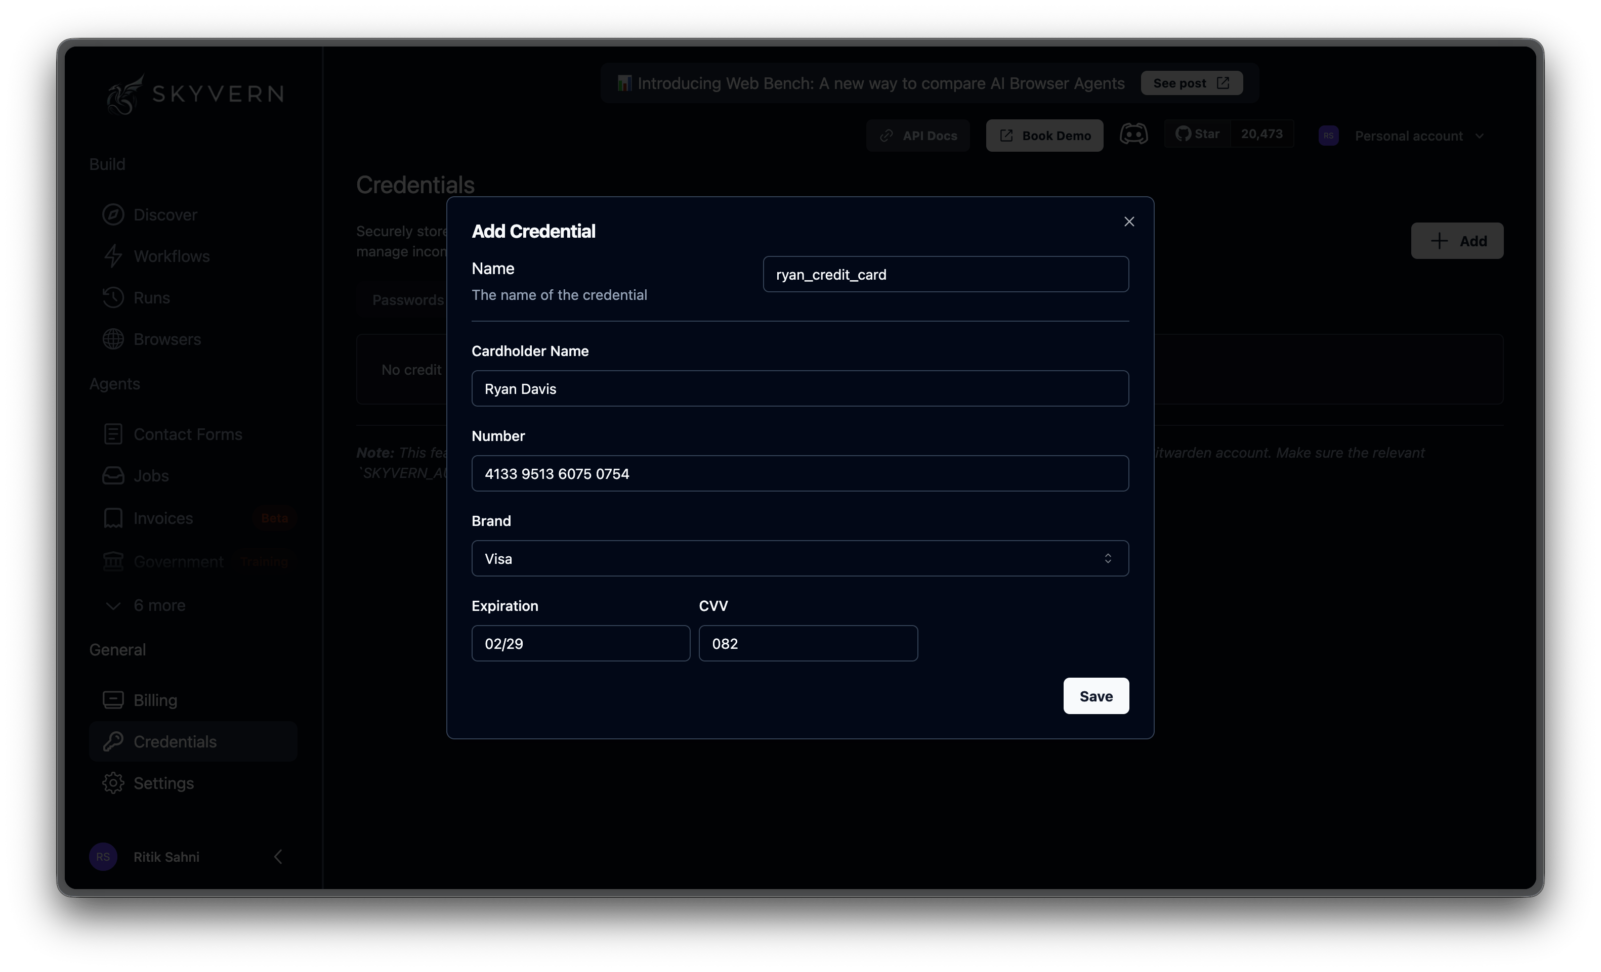The height and width of the screenshot is (972, 1601).
Task: Edit the credential Name field
Action: [x=945, y=274]
